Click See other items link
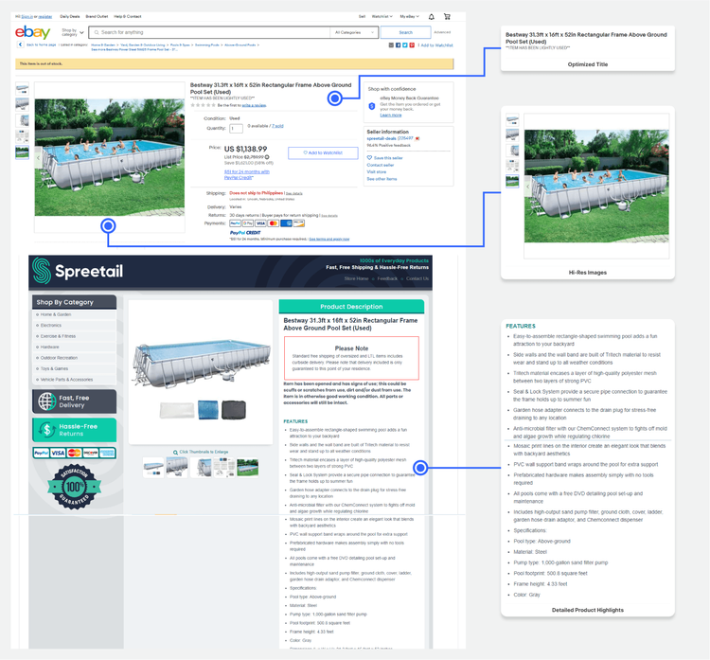 382,179
